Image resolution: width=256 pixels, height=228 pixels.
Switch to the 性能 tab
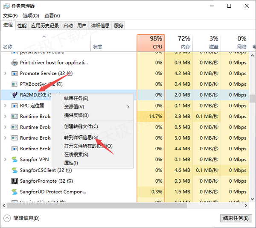(22, 26)
